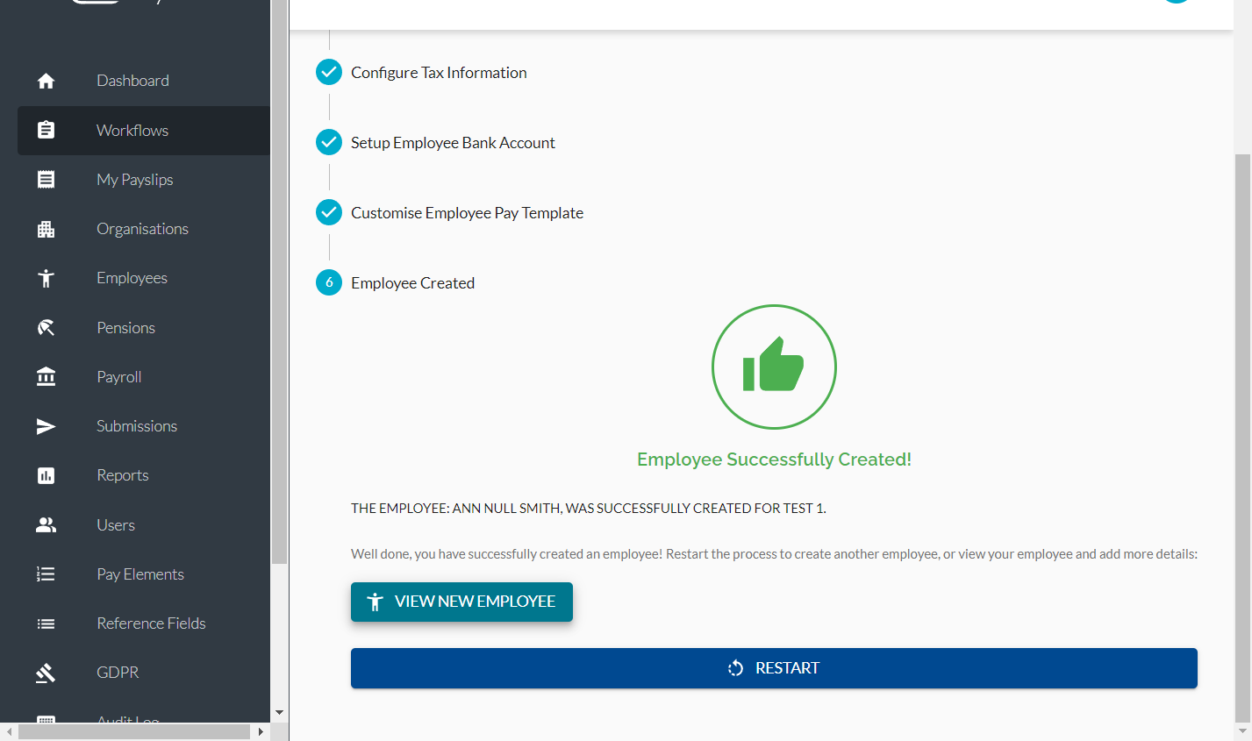Click the Setup Employee Bank Account checkmark
The image size is (1252, 741).
click(x=329, y=142)
